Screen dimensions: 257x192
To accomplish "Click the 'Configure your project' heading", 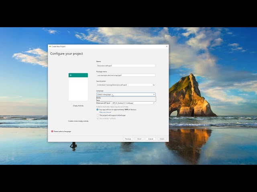I will tap(67, 54).
